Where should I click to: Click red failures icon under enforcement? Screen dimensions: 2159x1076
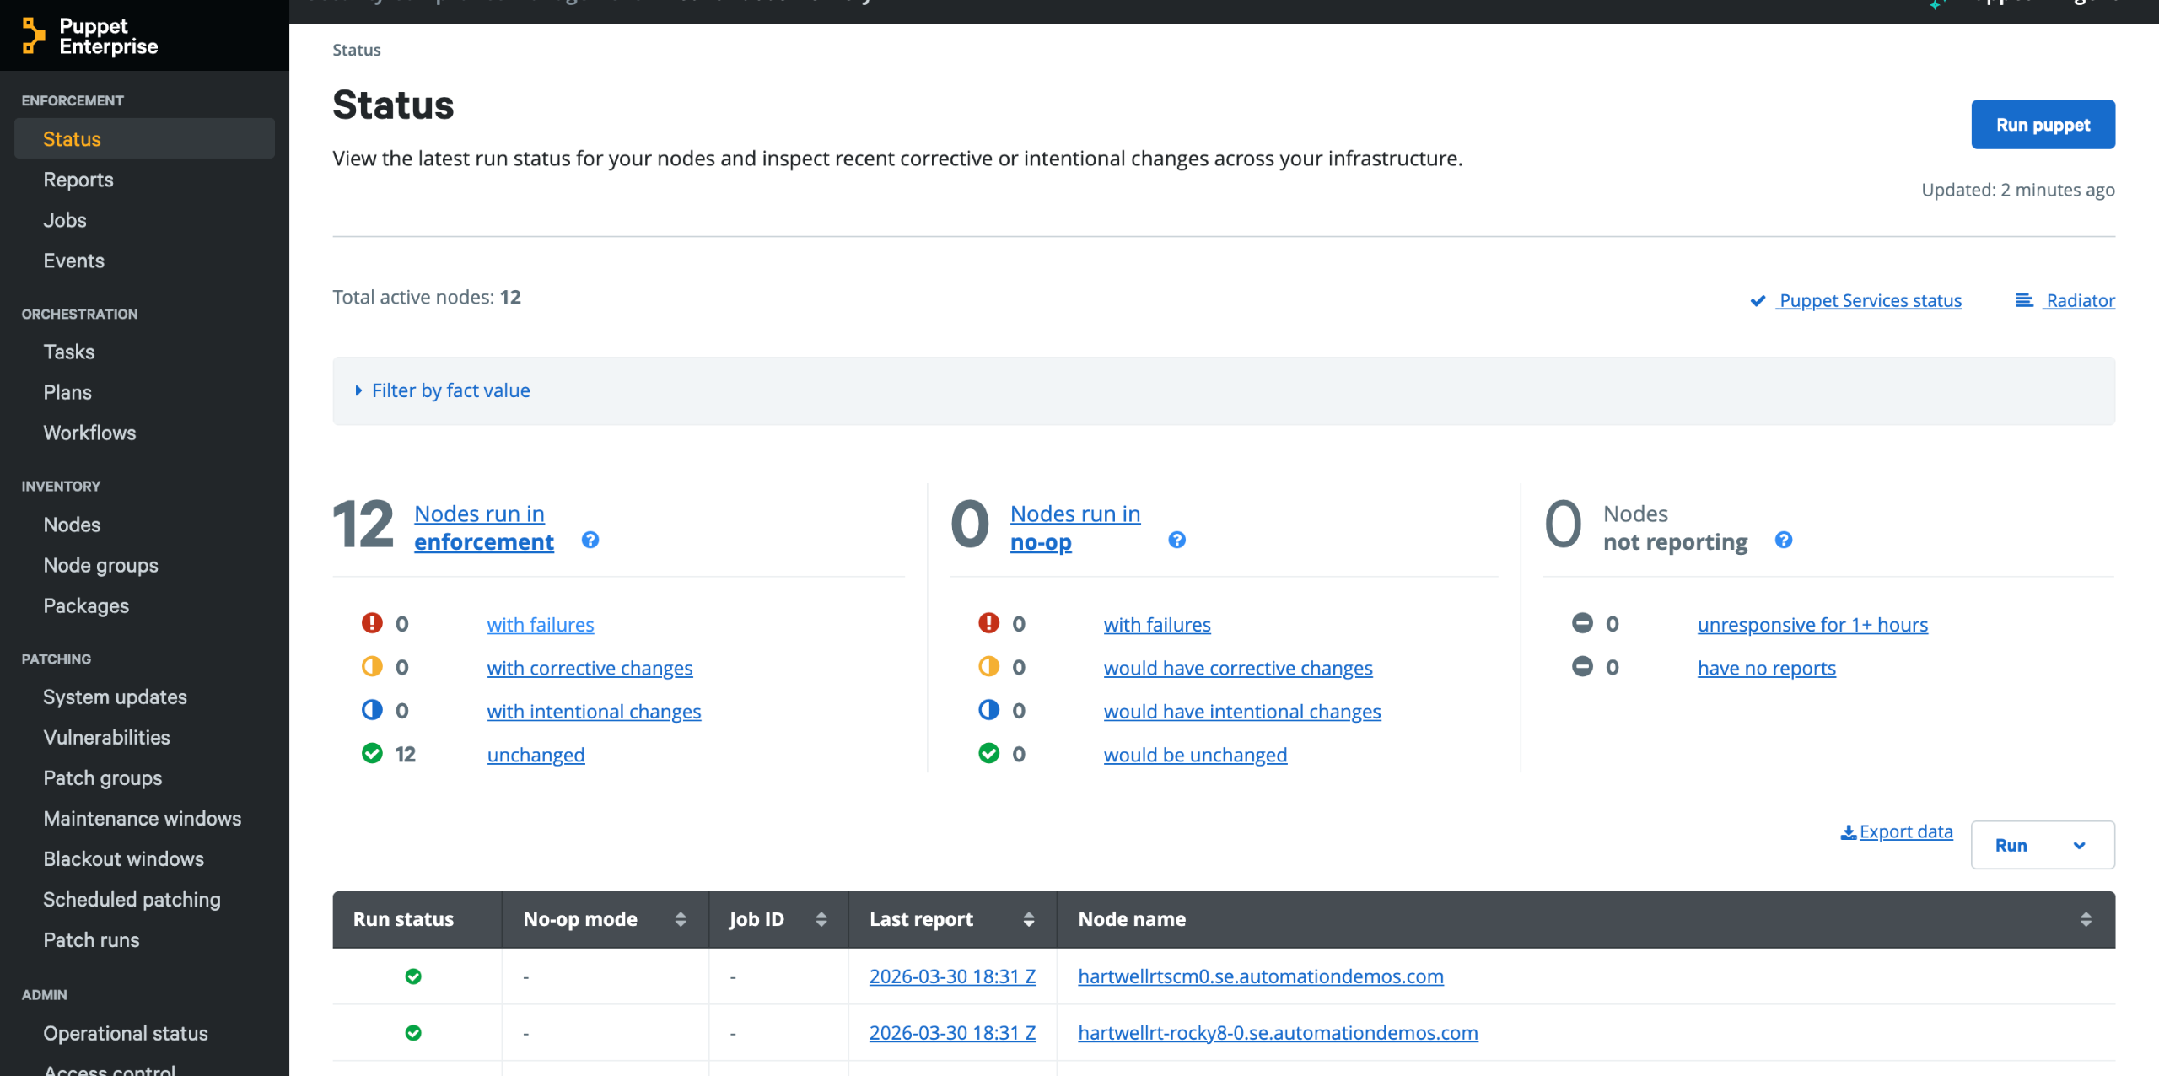click(372, 623)
